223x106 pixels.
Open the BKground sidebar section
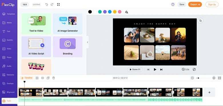9,92
